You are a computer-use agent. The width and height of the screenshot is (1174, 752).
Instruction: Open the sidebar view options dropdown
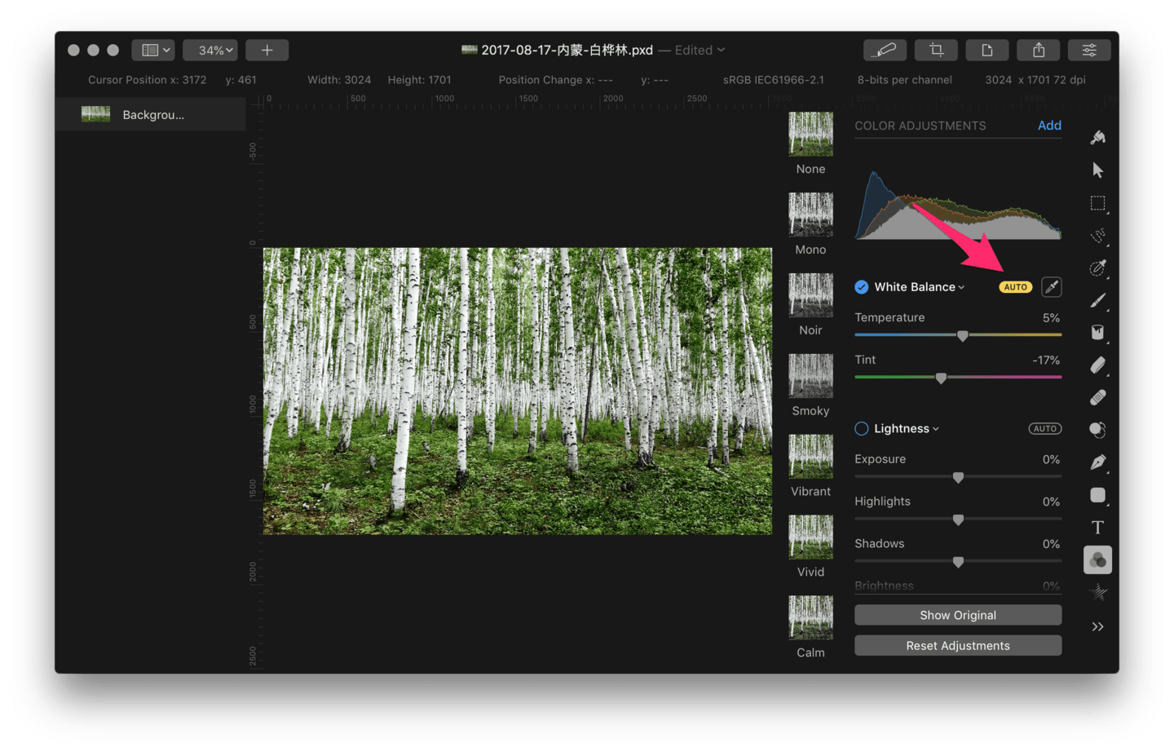[153, 51]
